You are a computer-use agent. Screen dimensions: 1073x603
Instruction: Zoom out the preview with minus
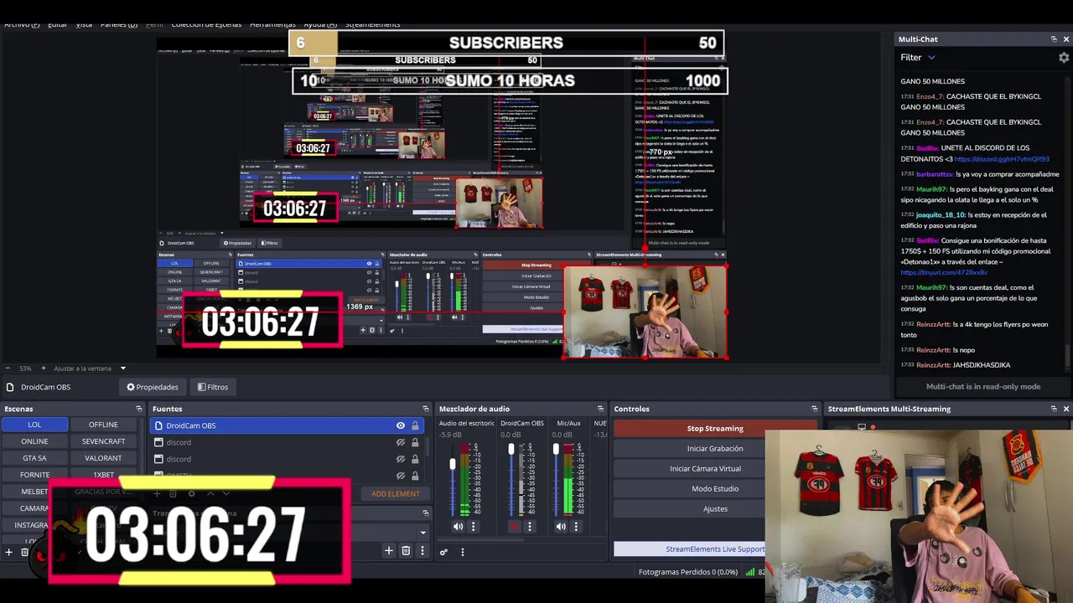pos(8,368)
